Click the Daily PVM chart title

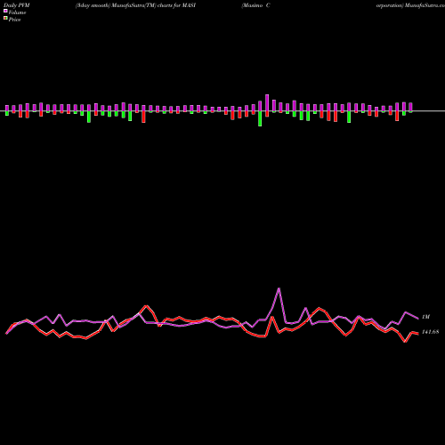(x=17, y=5)
